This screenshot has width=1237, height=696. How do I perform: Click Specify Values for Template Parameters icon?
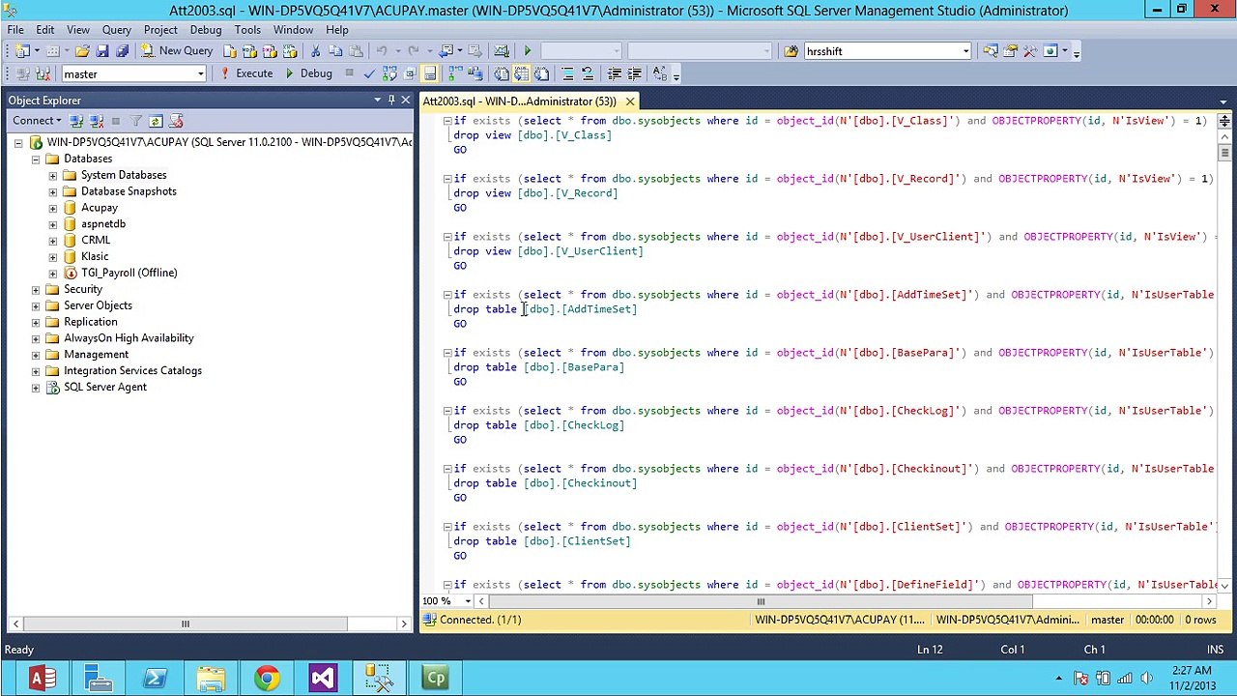click(659, 73)
